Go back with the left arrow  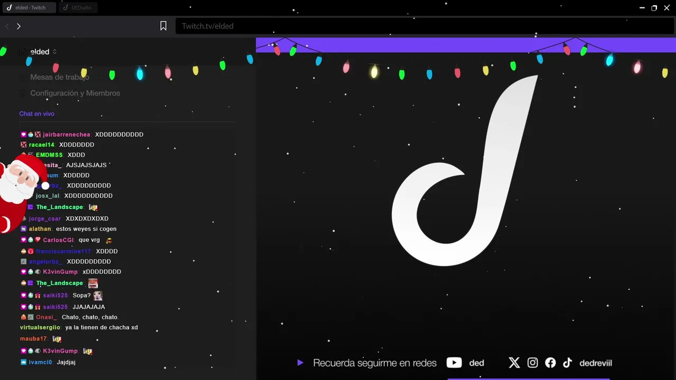tap(7, 26)
